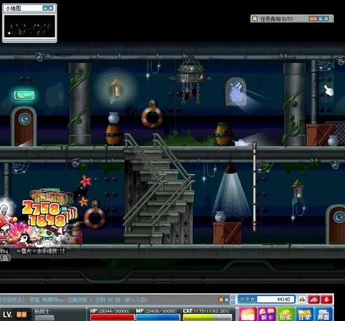Viewport: 345px width, 321px height.
Task: Click the 抵用卷 value field
Action: [276, 299]
